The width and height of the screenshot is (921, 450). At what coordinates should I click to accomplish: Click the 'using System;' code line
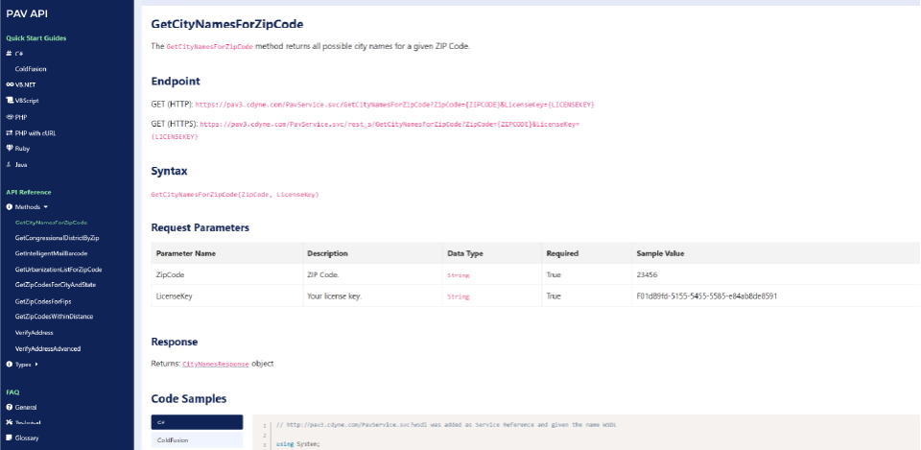click(x=298, y=444)
